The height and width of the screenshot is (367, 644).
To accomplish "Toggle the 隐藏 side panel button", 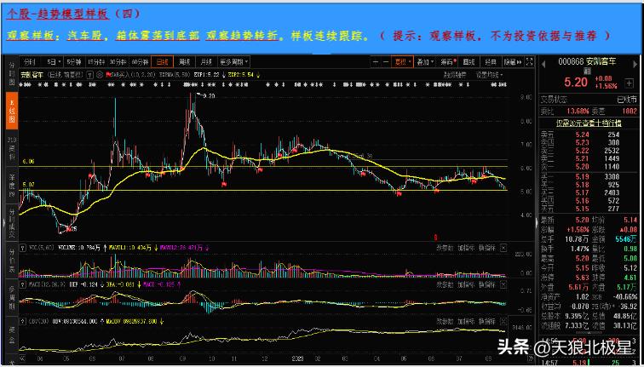I will tap(513, 62).
